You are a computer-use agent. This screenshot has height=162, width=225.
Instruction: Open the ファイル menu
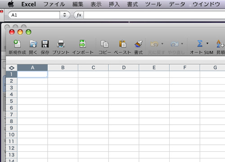(54, 4)
